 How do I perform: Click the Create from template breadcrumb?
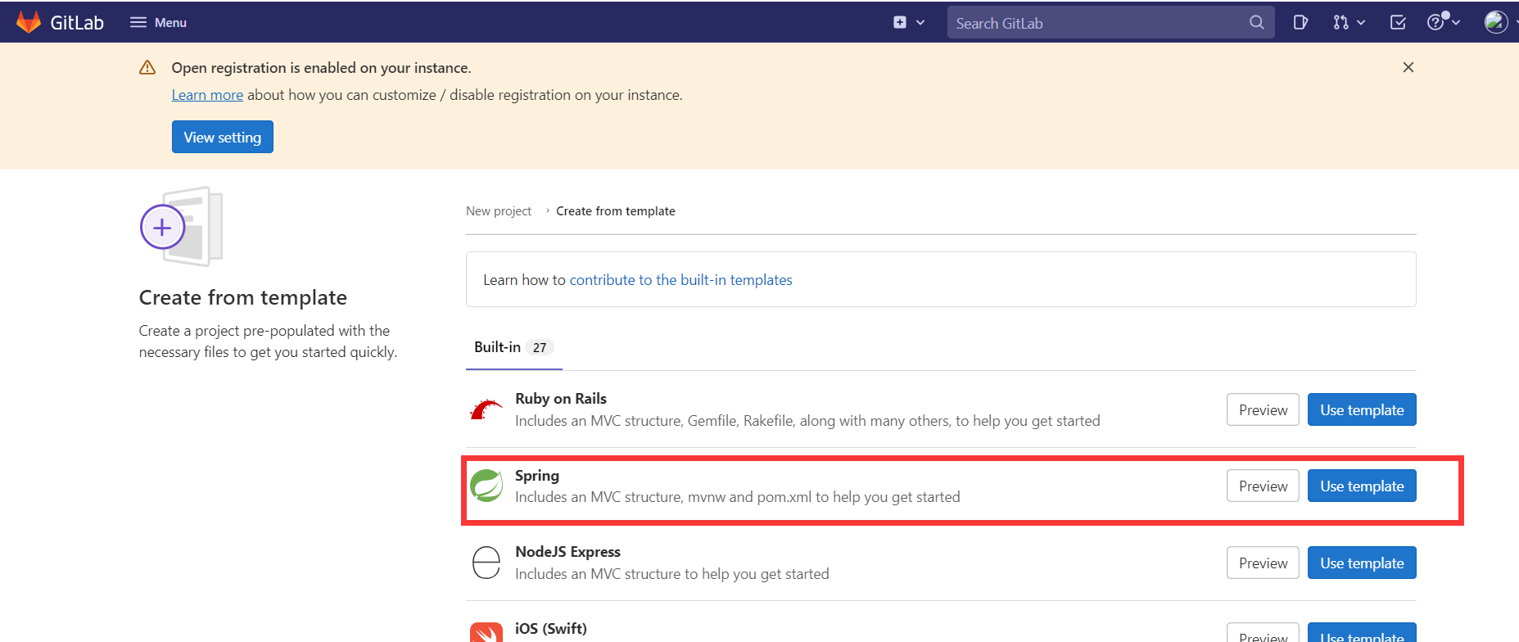coord(616,211)
